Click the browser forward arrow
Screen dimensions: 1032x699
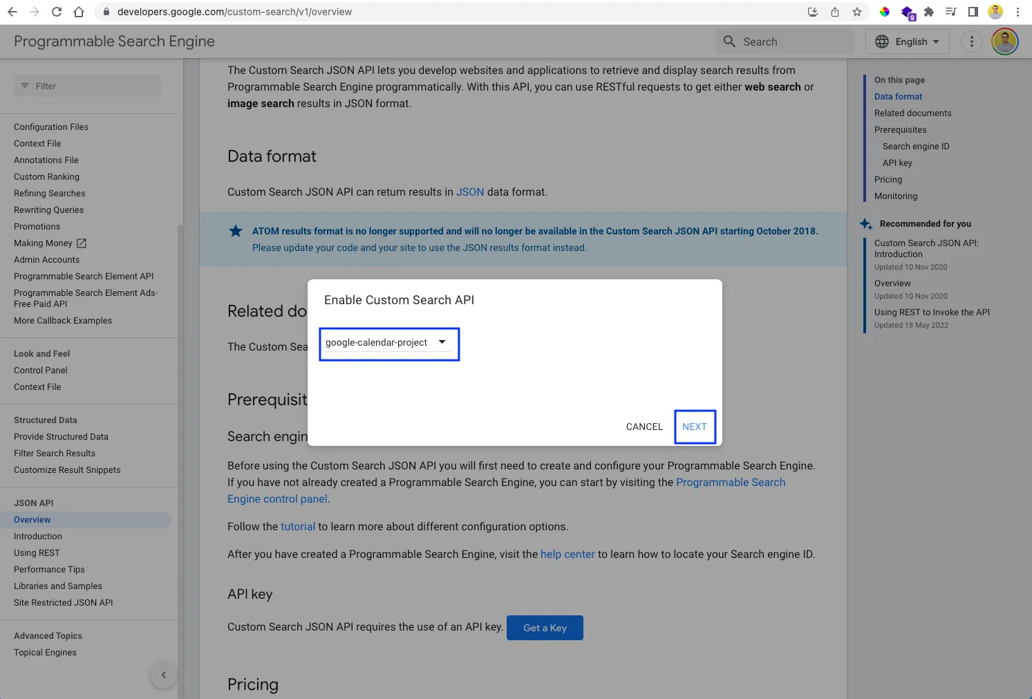35,12
